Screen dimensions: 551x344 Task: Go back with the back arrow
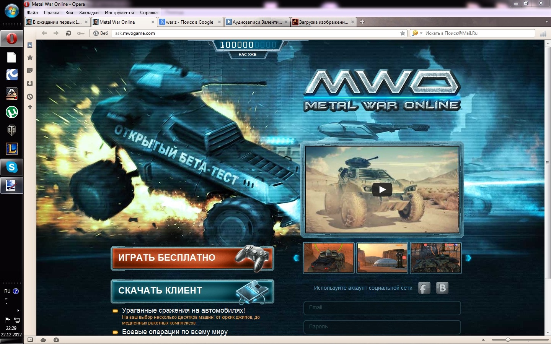click(x=44, y=33)
